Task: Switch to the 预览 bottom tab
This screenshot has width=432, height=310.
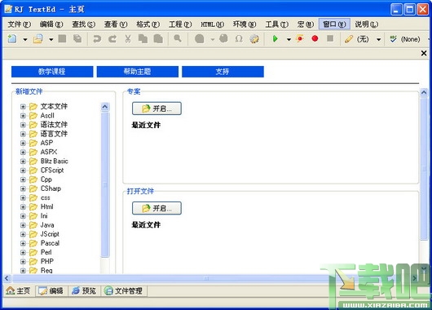Action: [x=84, y=290]
